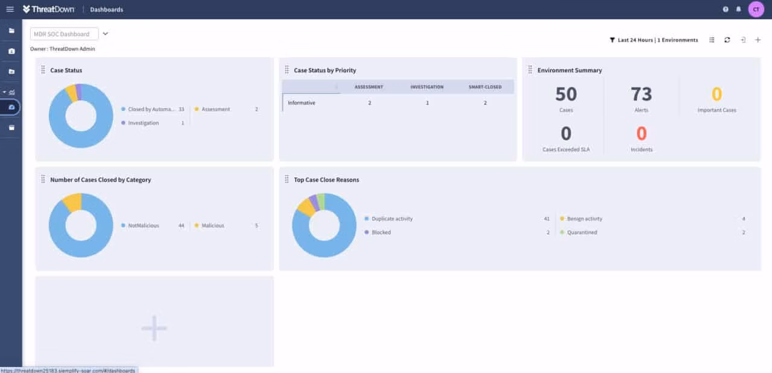Viewport: 772px width, 373px height.
Task: Click the bottom briefcase icon in the sidebar
Action: [11, 127]
